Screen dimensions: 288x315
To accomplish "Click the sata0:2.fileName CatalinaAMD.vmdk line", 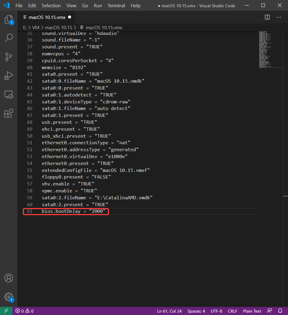I will click(x=97, y=197).
